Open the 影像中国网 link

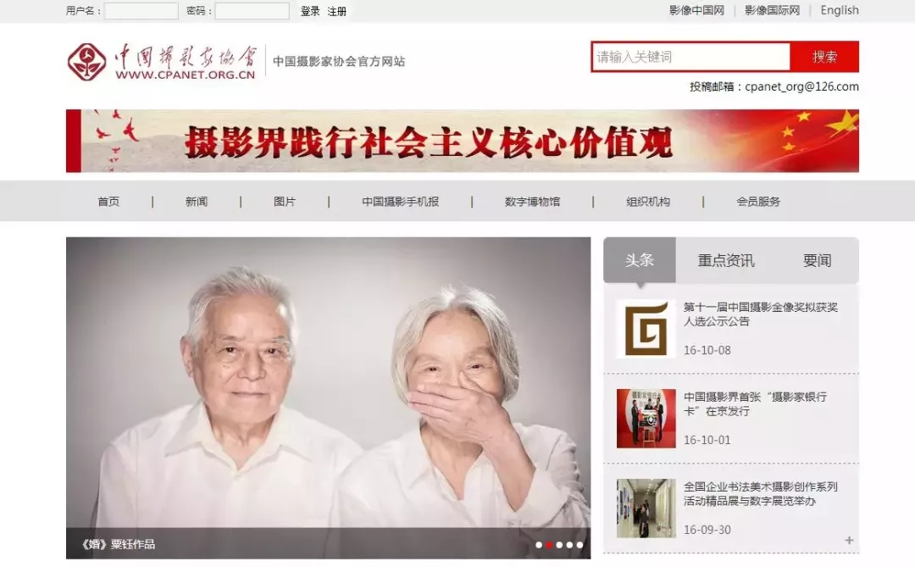(x=696, y=10)
